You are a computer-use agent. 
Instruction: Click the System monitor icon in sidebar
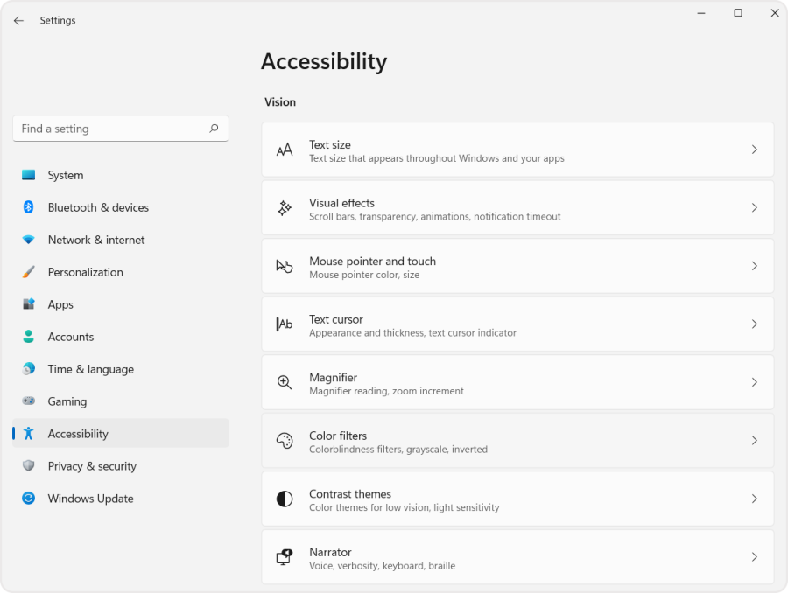coord(28,175)
